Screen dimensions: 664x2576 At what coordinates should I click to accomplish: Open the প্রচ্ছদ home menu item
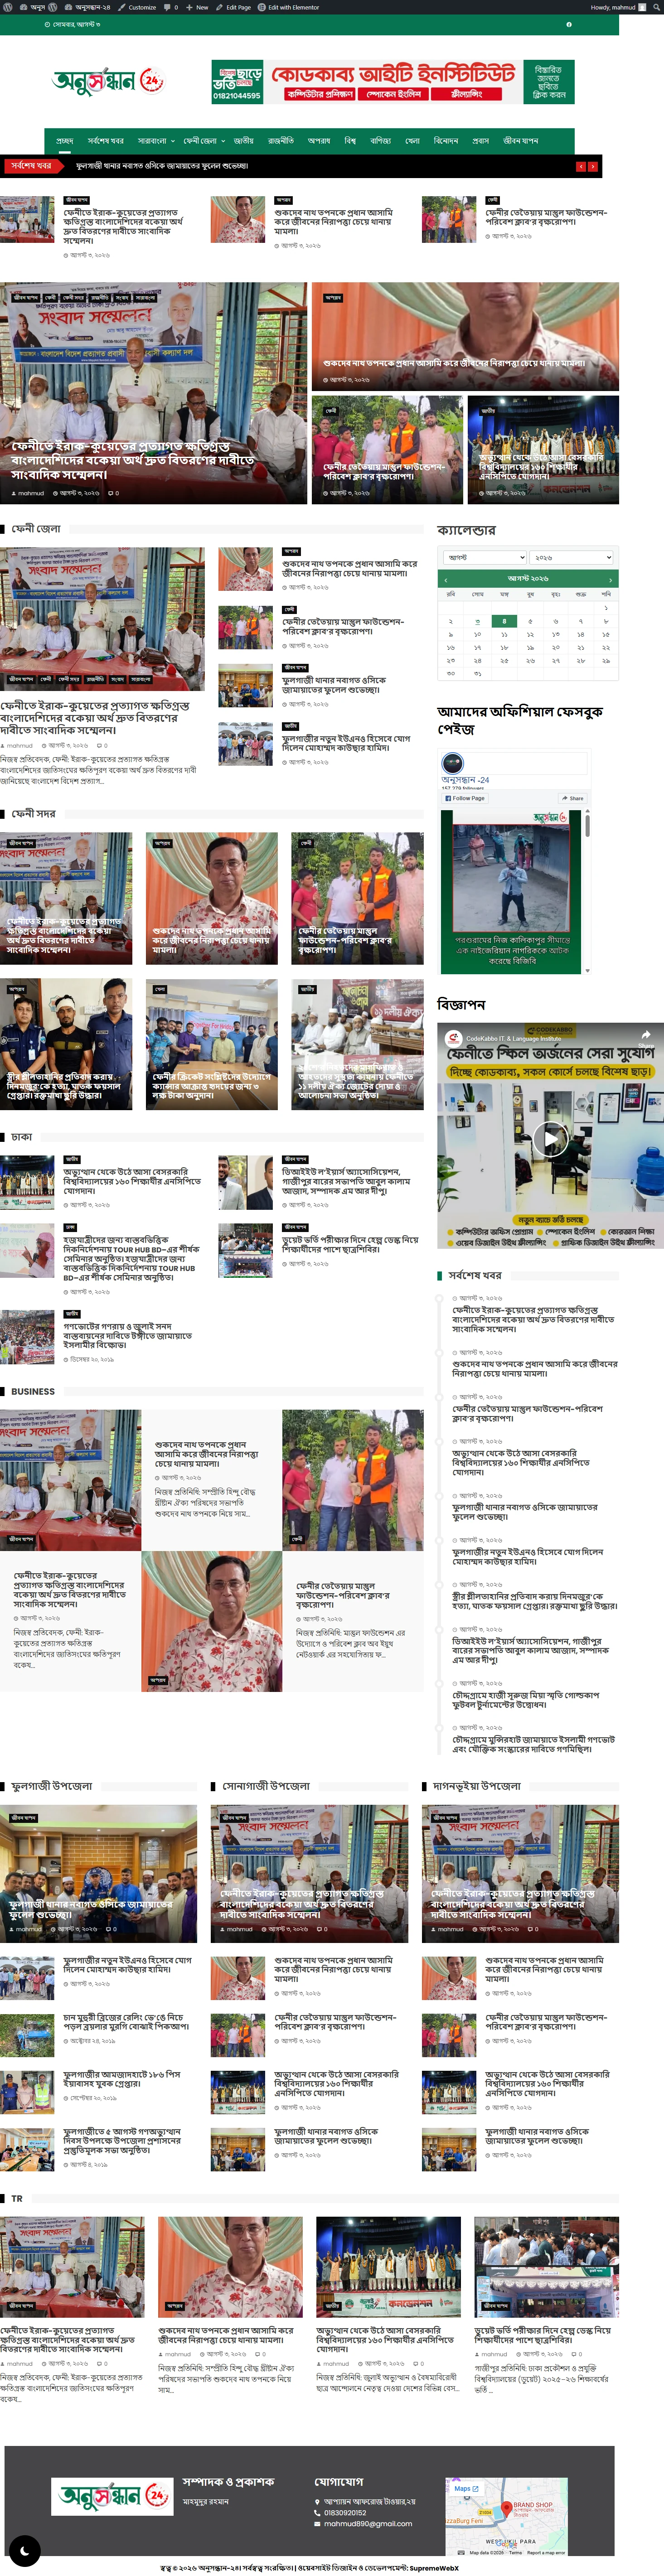[x=65, y=141]
